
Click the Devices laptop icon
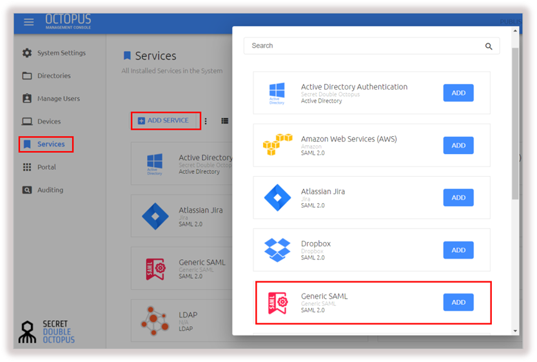(27, 121)
